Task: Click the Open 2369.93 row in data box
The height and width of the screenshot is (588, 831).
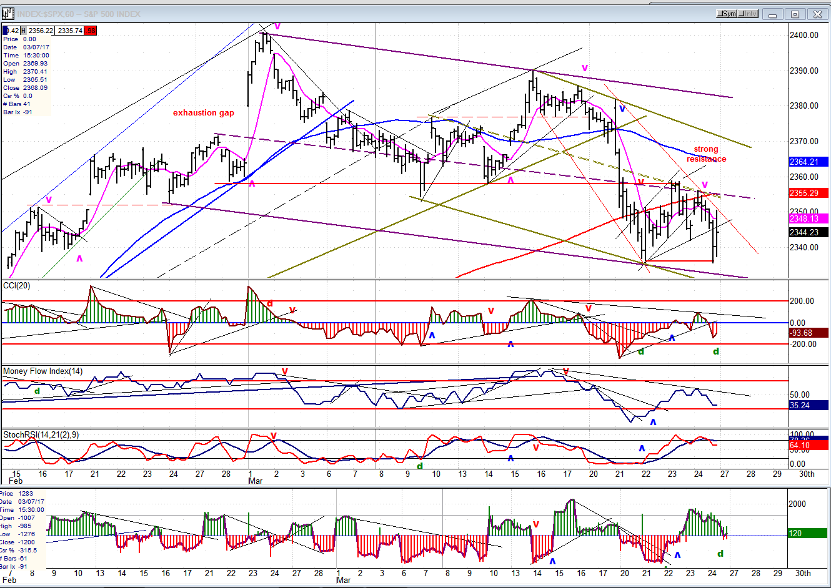Action: tap(26, 64)
